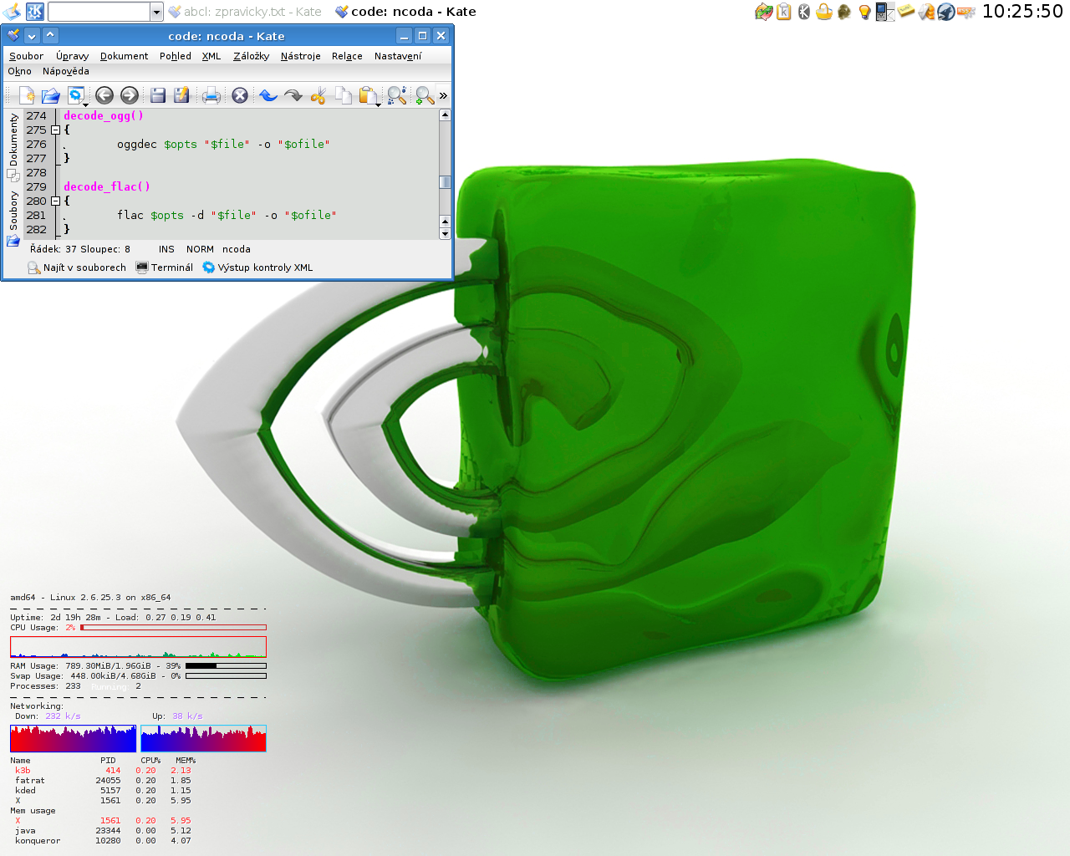Click the Open file folder icon

coord(51,95)
